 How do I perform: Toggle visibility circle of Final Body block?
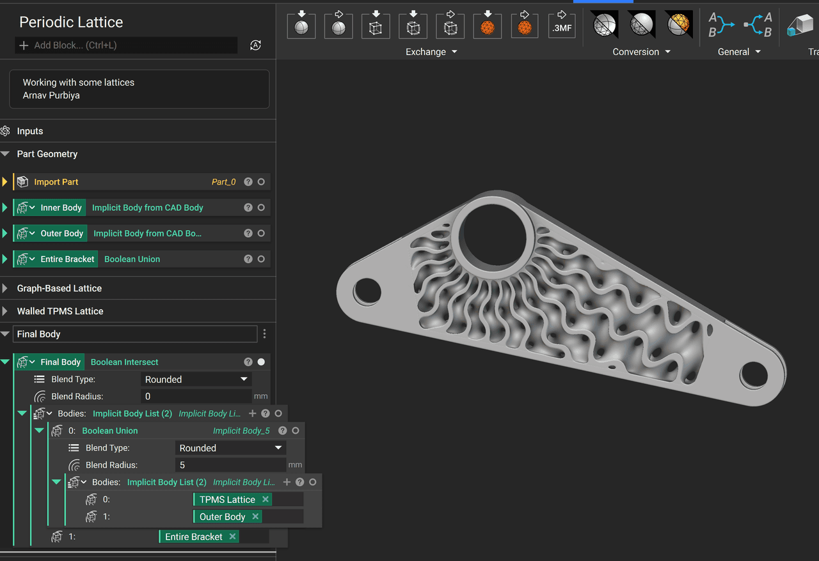261,362
